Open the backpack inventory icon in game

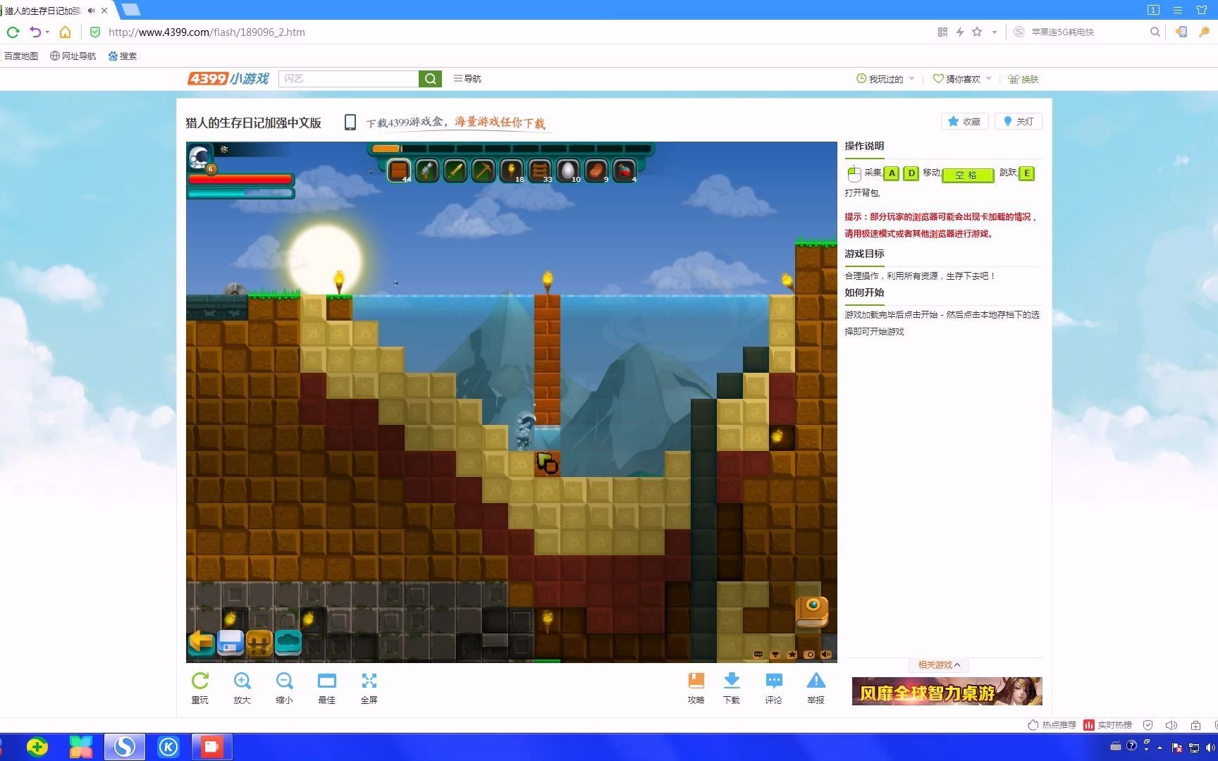(259, 642)
